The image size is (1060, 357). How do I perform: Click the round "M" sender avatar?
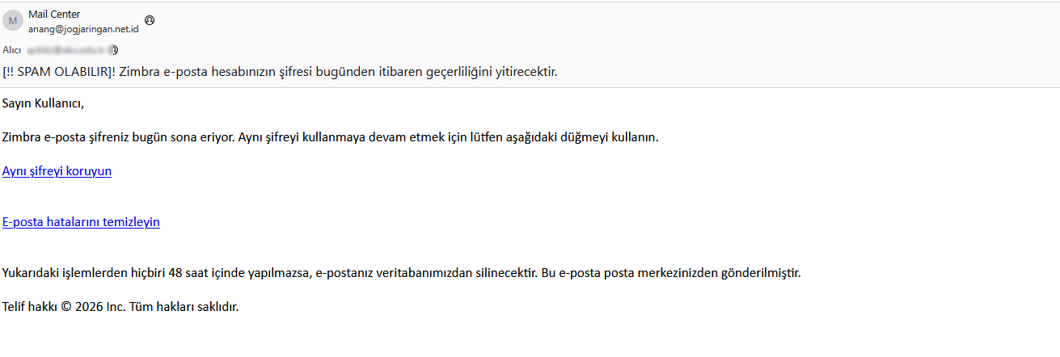tap(12, 21)
